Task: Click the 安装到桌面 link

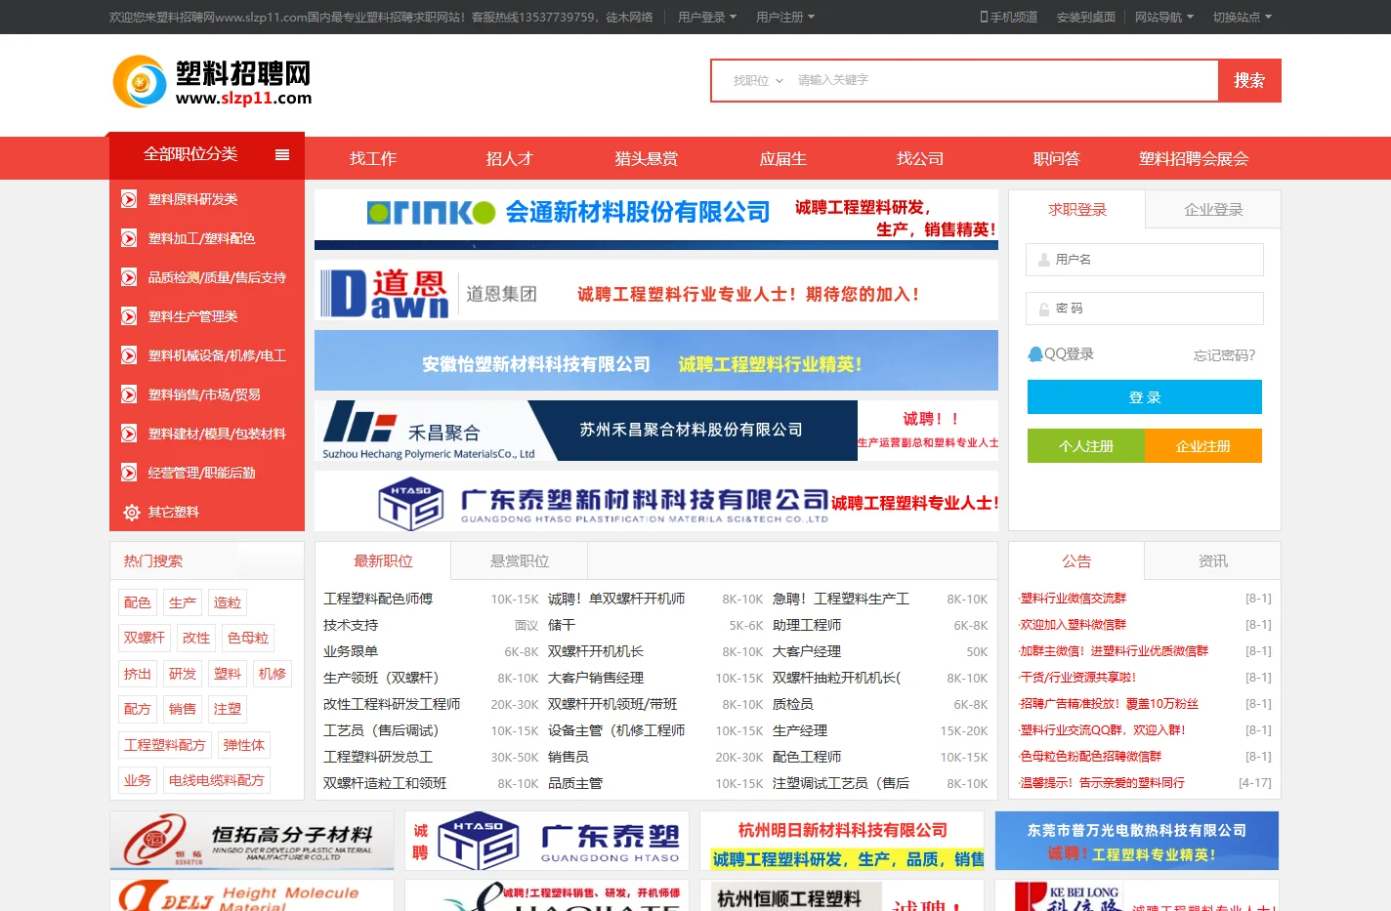Action: [1085, 17]
